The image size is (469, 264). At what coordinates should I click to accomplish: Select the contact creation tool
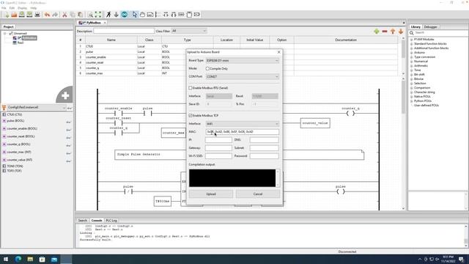(174, 15)
